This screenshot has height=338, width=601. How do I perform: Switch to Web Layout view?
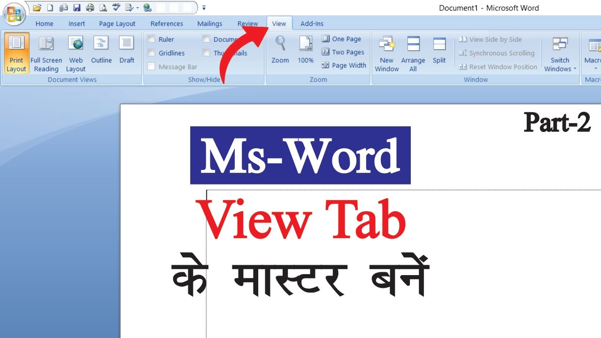(x=76, y=53)
